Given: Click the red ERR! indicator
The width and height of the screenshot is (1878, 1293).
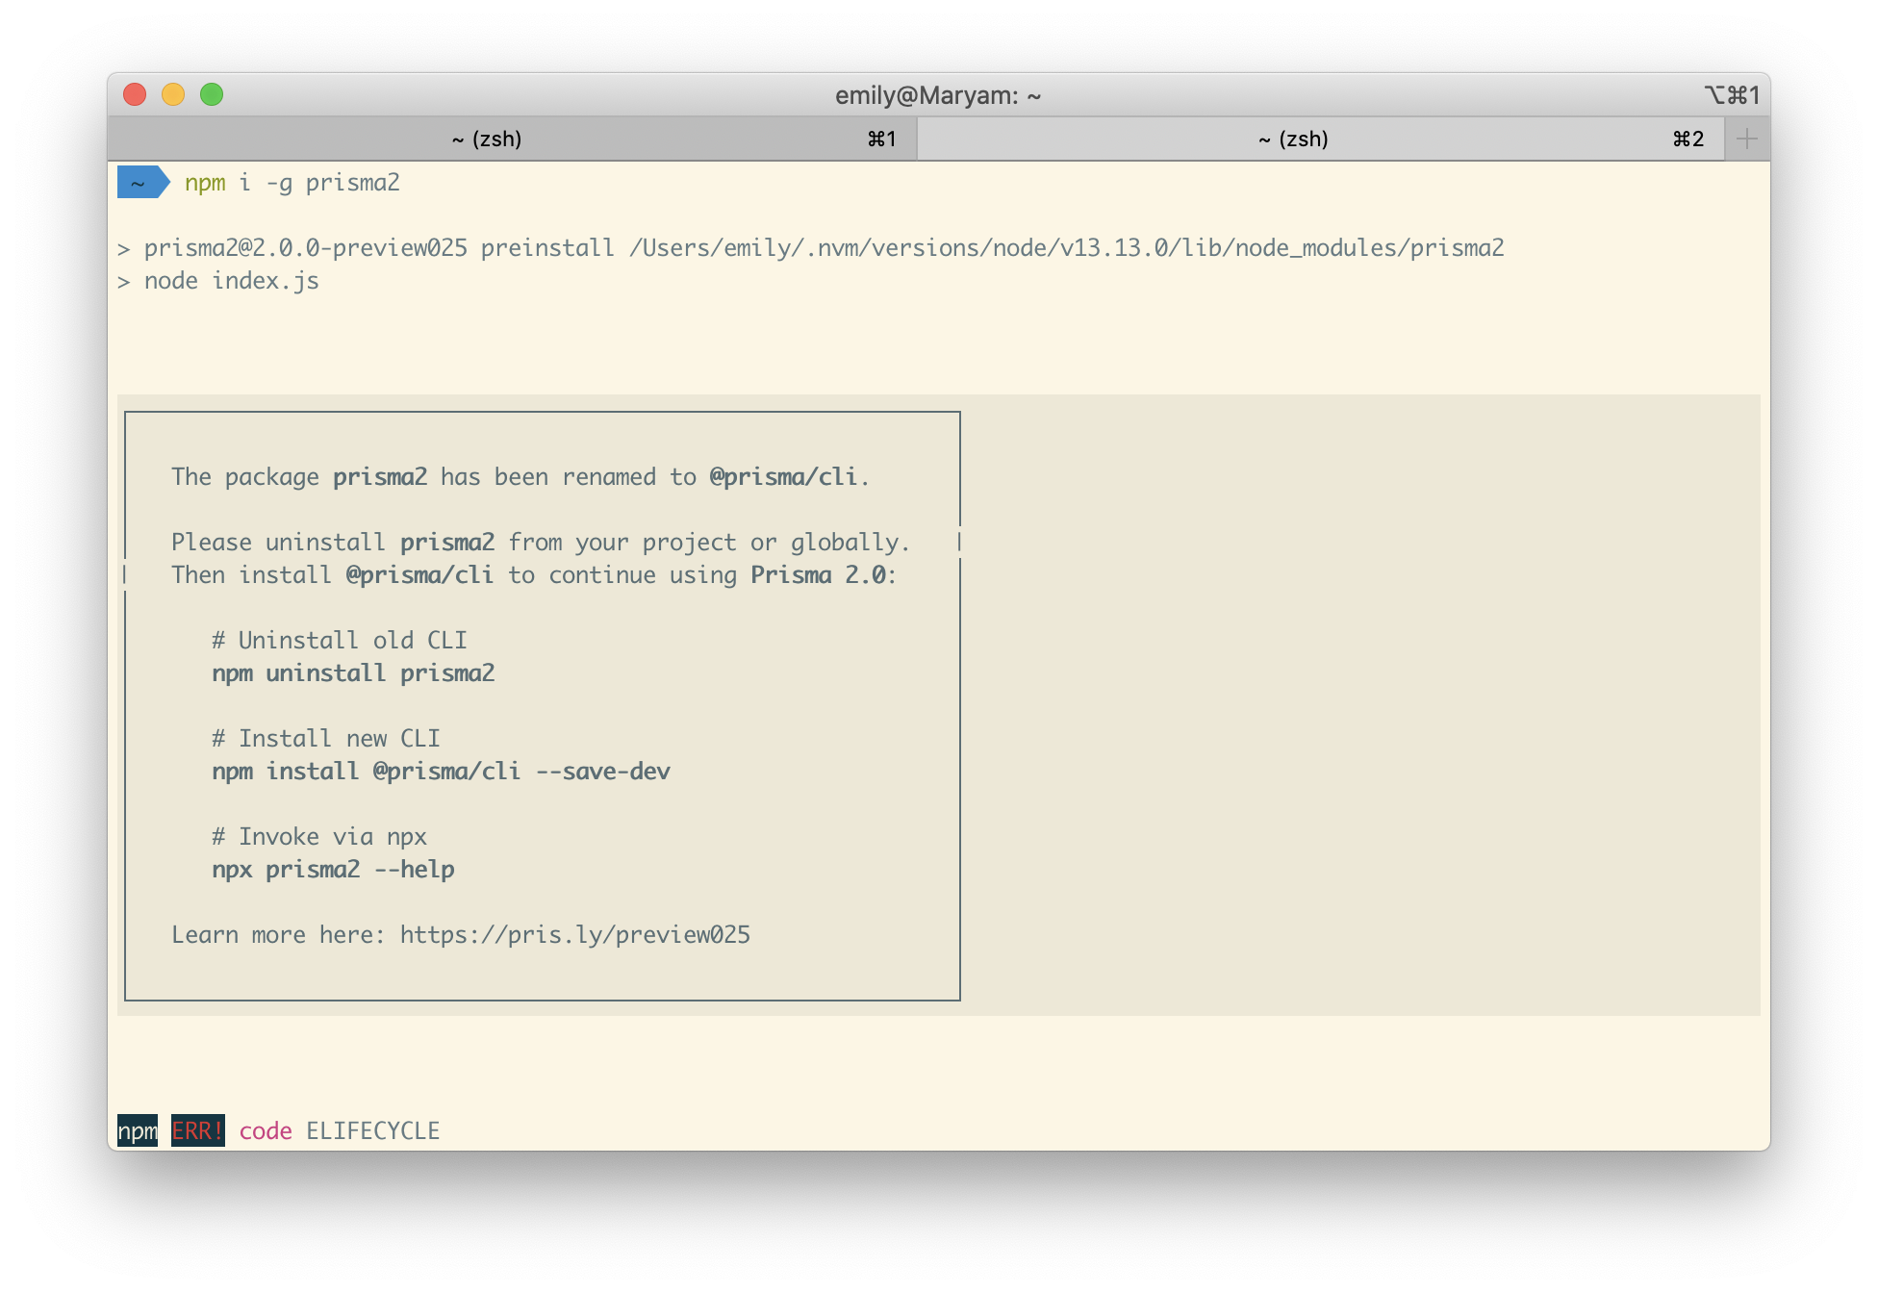Looking at the screenshot, I should 196,1130.
